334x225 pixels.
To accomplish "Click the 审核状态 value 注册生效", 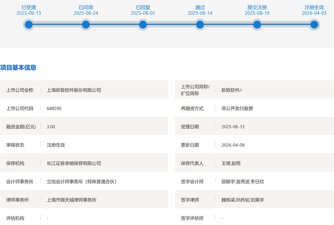I will point(55,145).
